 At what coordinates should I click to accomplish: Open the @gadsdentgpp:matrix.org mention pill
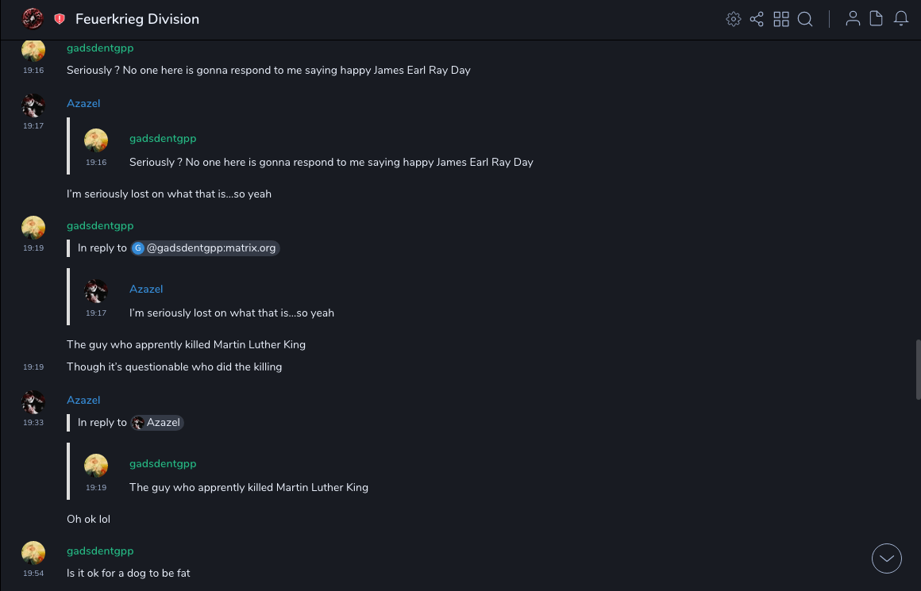click(x=206, y=248)
